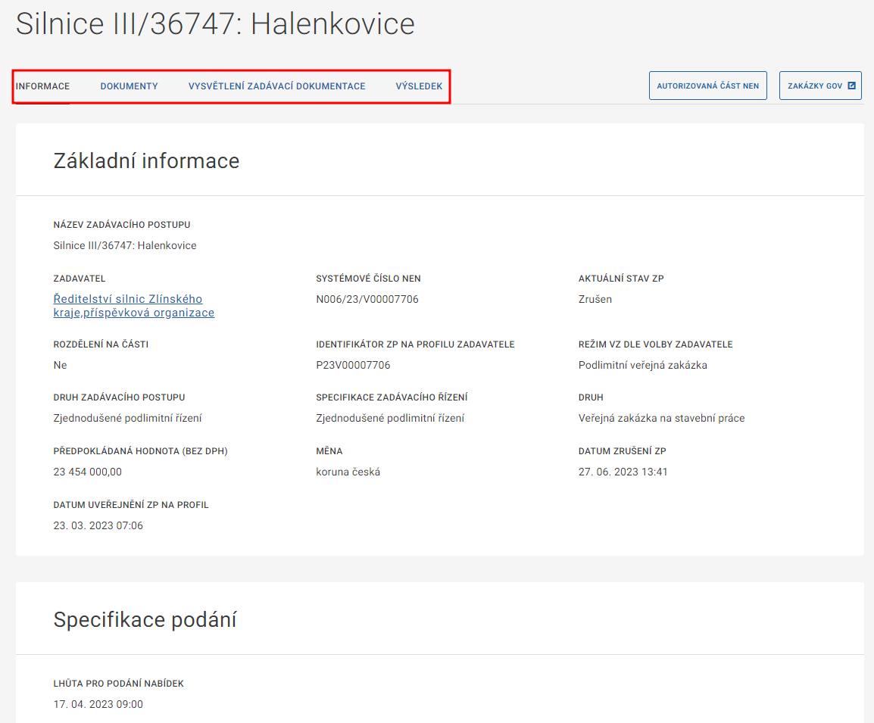Click external link icon in Zakázky GOV

pos(851,86)
